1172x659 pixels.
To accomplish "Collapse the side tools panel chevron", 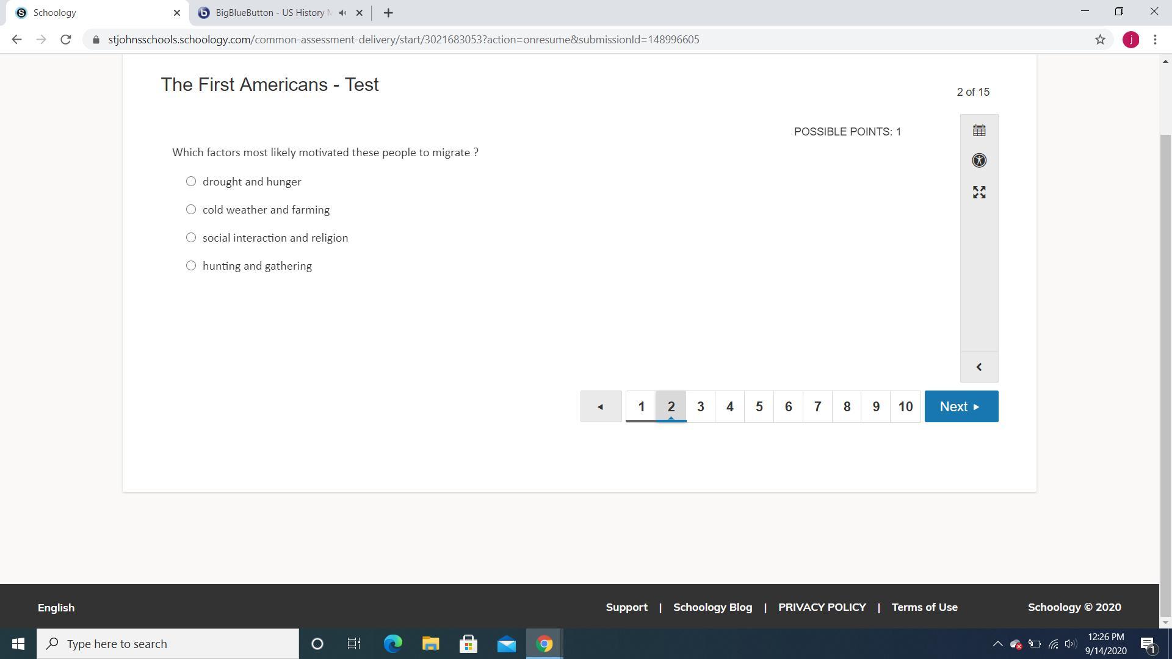I will pyautogui.click(x=979, y=367).
